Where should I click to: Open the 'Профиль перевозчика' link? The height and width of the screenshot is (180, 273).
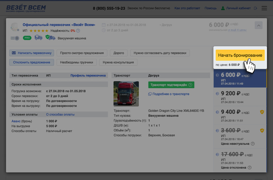pos(88,76)
